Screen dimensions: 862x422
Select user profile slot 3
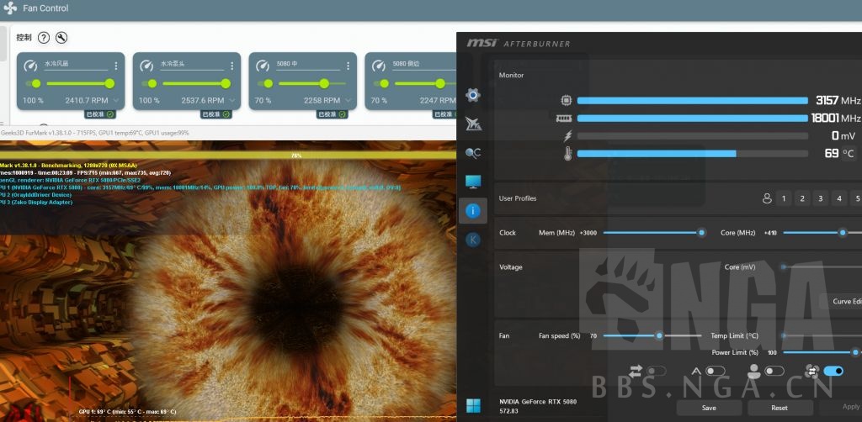[x=821, y=198]
